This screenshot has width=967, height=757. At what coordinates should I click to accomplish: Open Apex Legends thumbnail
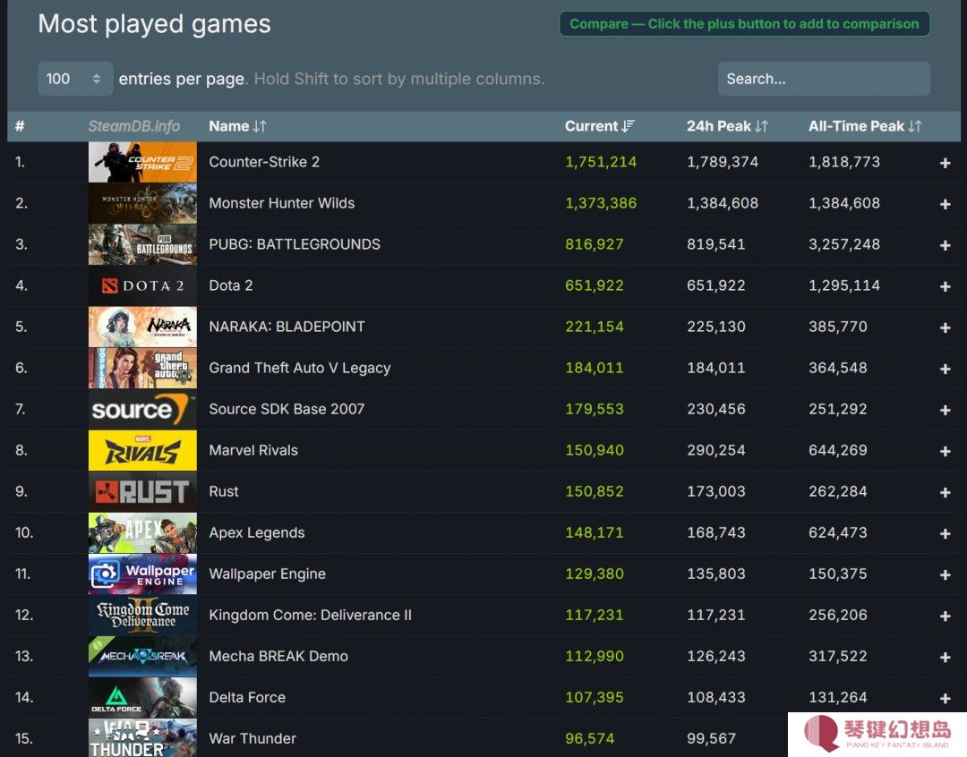(142, 532)
